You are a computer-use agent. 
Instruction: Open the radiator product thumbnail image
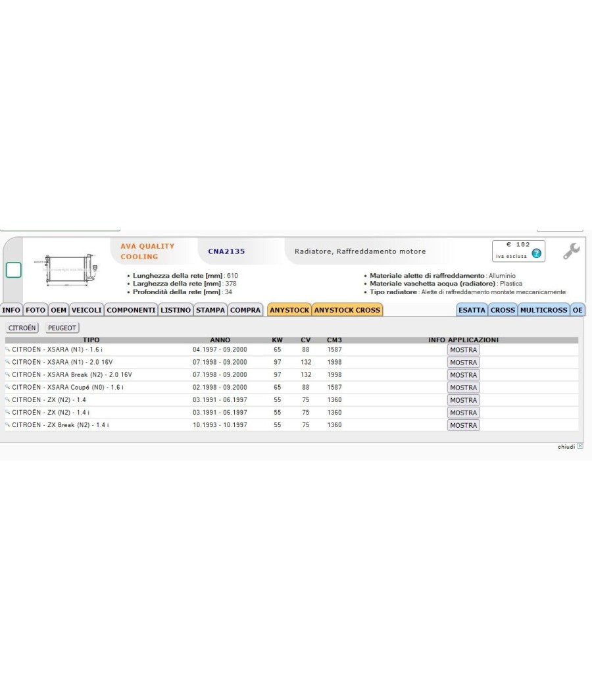click(x=66, y=269)
